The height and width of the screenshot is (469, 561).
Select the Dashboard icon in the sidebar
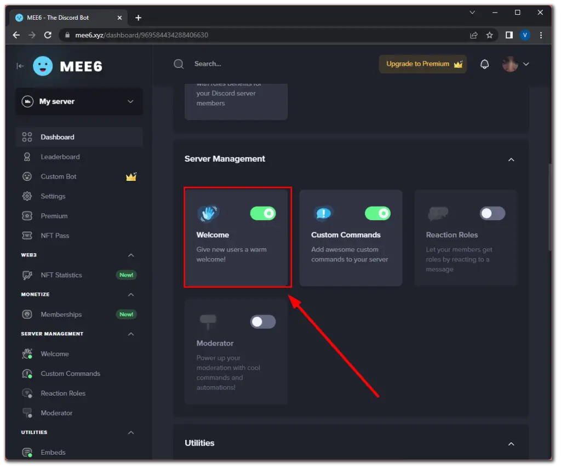pyautogui.click(x=27, y=137)
